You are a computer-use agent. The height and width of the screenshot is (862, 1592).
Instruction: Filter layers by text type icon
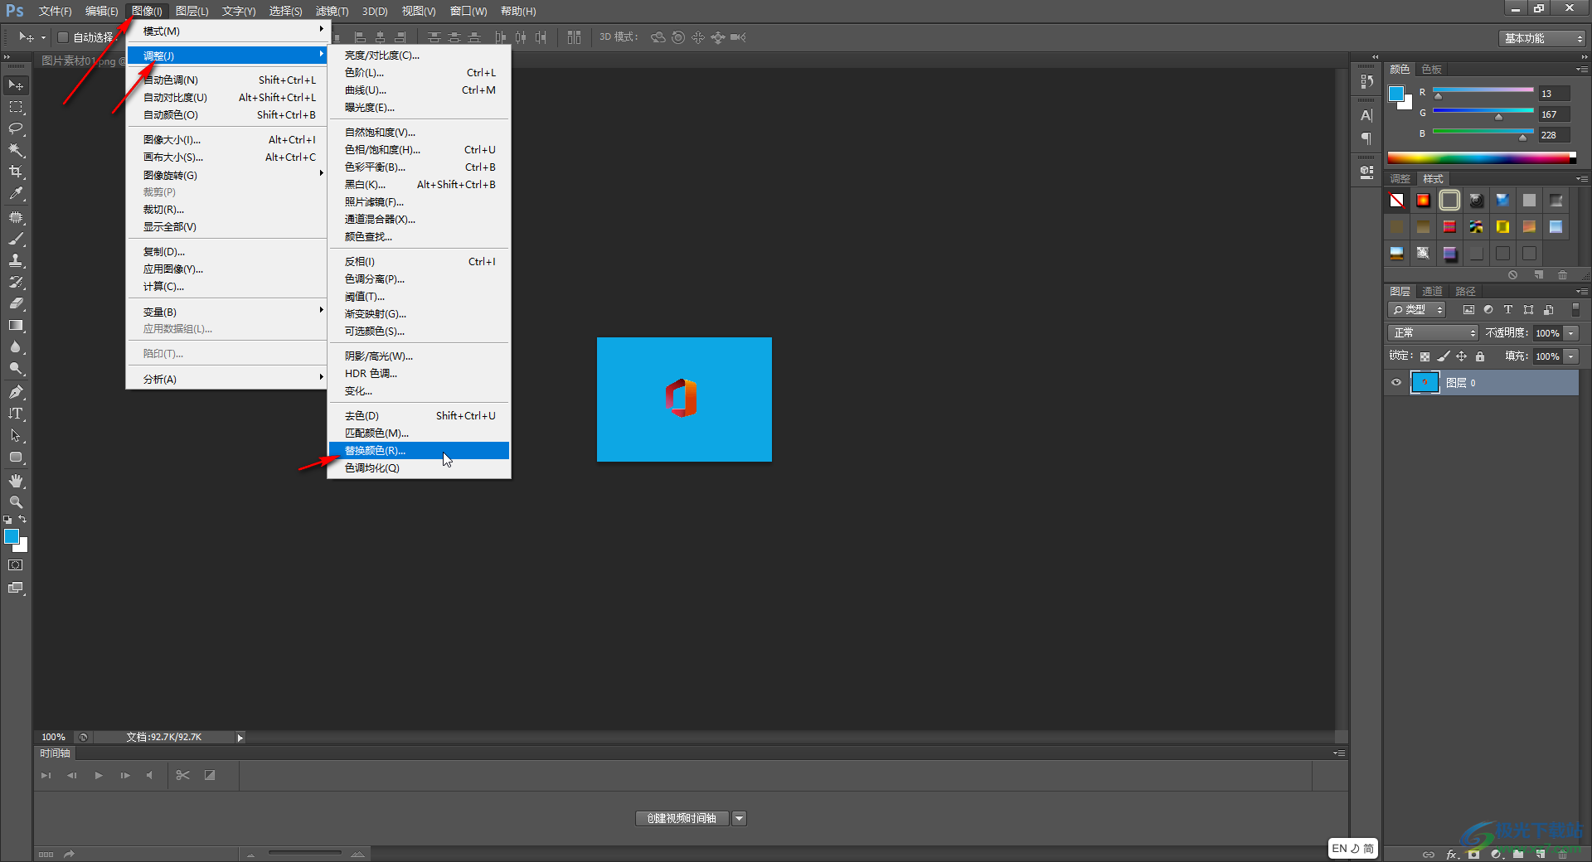click(1508, 309)
